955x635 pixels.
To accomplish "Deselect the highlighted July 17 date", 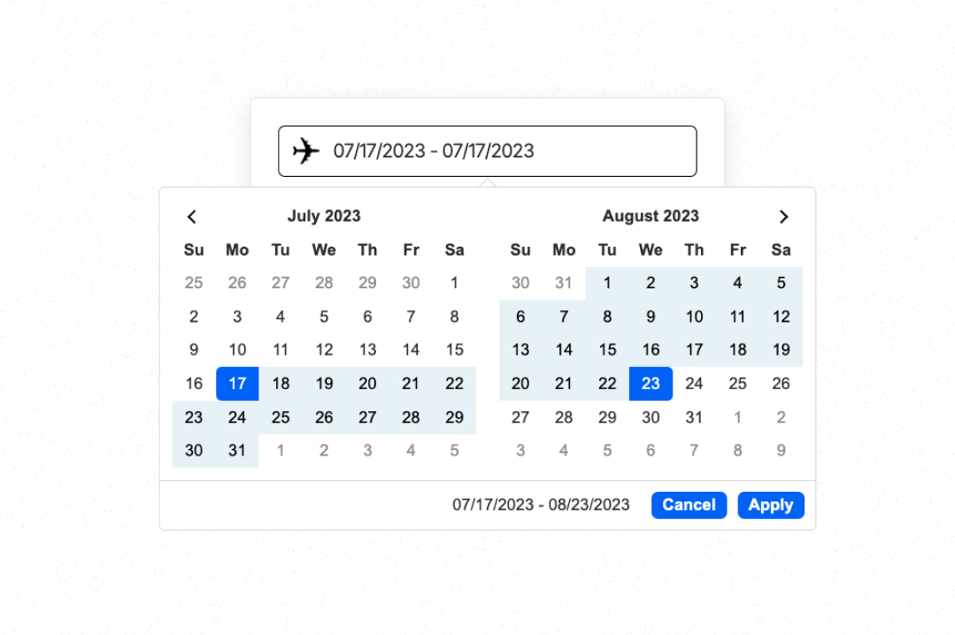I will click(x=237, y=383).
